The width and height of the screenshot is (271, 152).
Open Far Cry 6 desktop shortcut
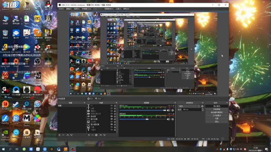[5, 77]
